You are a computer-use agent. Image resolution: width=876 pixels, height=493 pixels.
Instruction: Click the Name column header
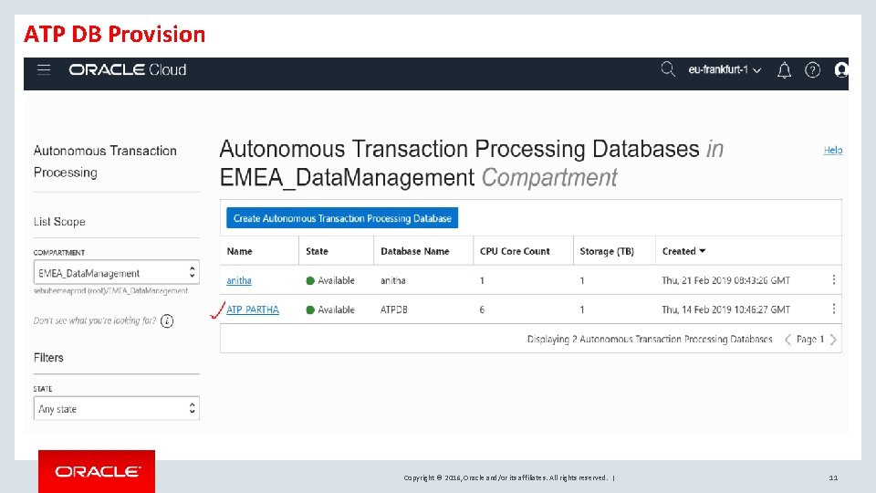click(240, 252)
